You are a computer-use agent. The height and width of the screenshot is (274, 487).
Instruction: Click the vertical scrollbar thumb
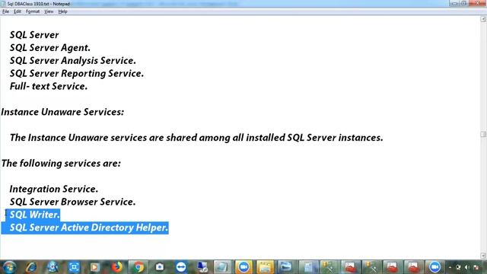click(483, 134)
